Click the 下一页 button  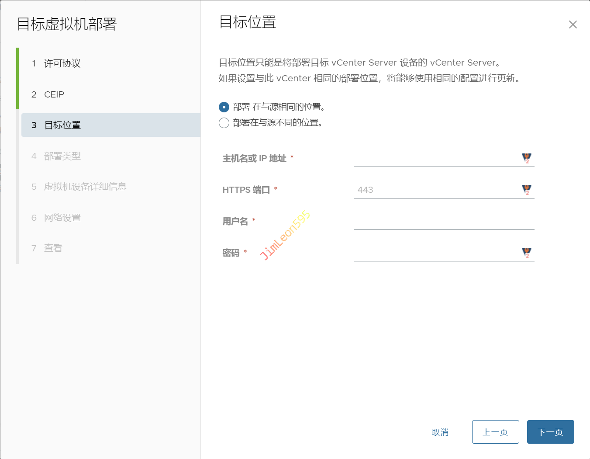550,432
